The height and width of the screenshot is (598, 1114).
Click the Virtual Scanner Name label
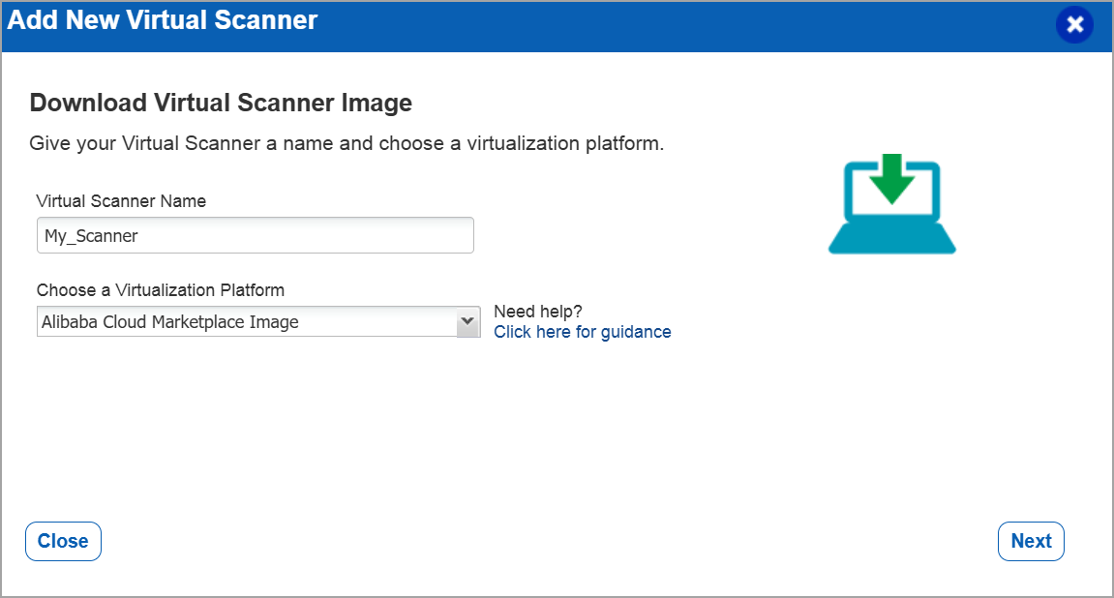120,200
